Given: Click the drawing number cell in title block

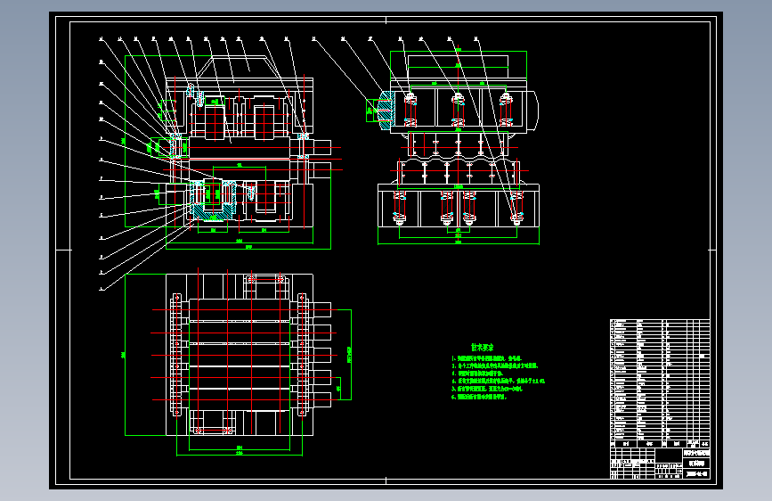Looking at the screenshot, I should coord(696,474).
